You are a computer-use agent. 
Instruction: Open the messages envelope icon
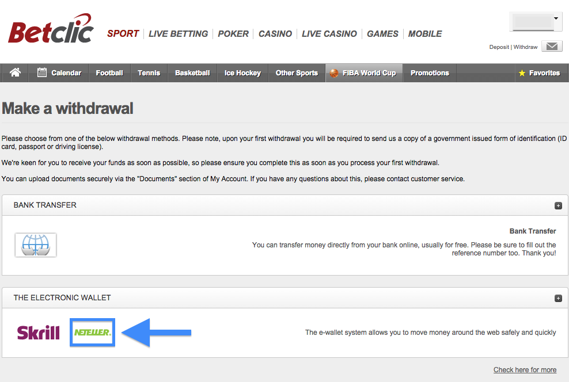tap(552, 47)
